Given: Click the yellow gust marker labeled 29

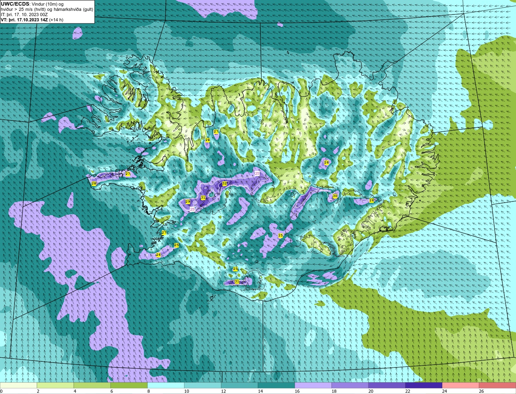Looking at the screenshot, I should click(x=187, y=201).
